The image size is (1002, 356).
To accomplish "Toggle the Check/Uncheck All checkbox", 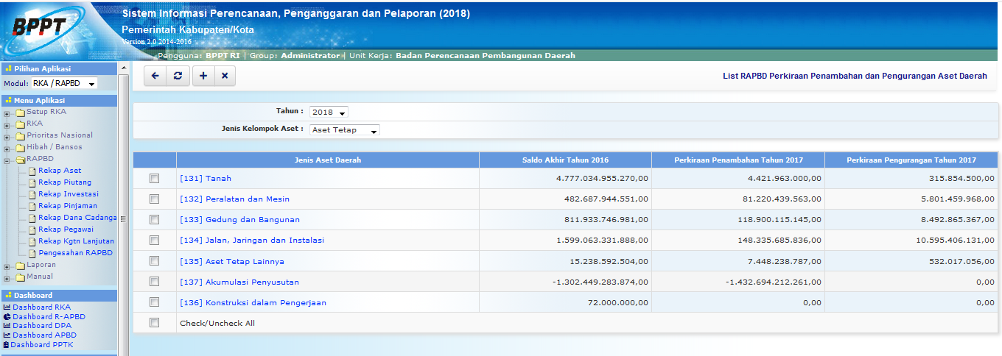I will coord(154,323).
